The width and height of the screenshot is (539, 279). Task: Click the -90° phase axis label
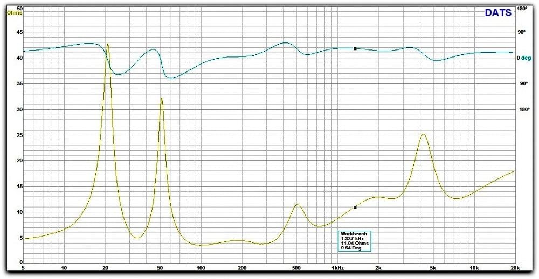522,83
